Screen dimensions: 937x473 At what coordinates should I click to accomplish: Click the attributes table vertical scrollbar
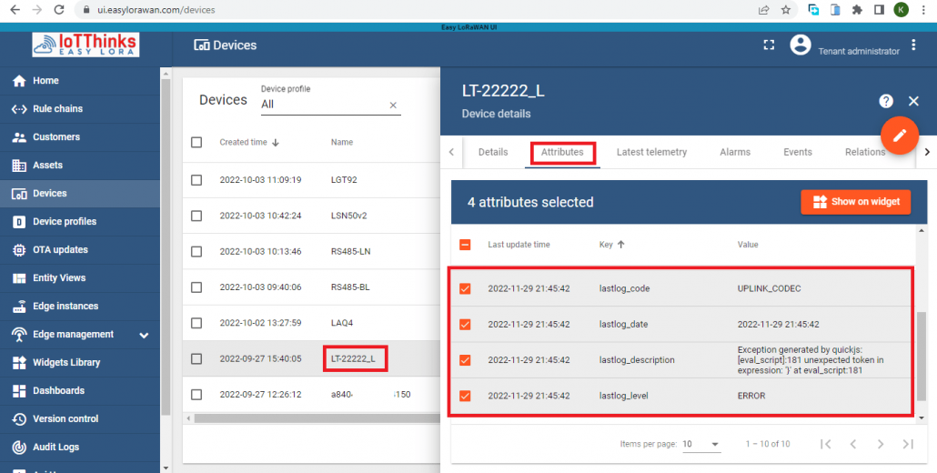922,356
